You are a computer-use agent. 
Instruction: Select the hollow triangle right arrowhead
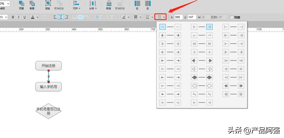[209, 69]
